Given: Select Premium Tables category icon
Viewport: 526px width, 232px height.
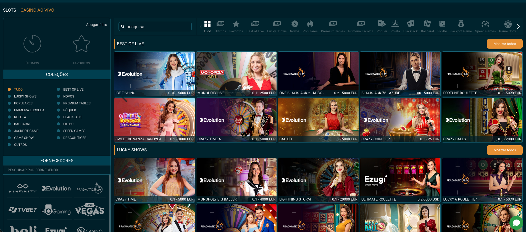Looking at the screenshot, I should [x=333, y=24].
